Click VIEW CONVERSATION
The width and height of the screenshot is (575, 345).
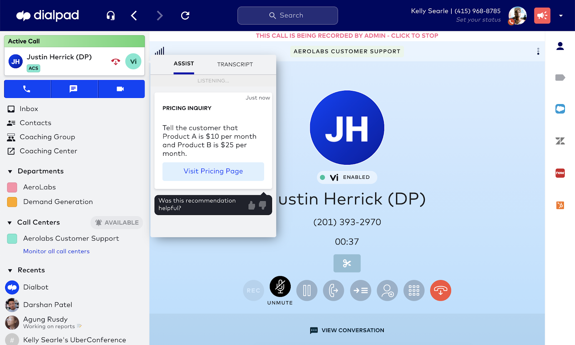[x=347, y=330]
